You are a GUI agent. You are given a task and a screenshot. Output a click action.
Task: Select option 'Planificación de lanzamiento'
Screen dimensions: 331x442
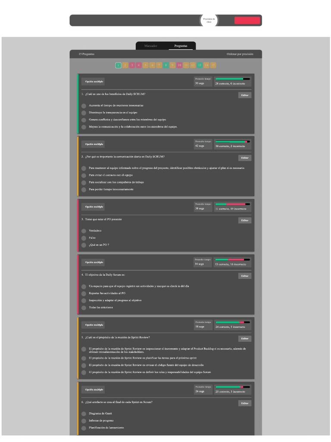[x=84, y=428]
